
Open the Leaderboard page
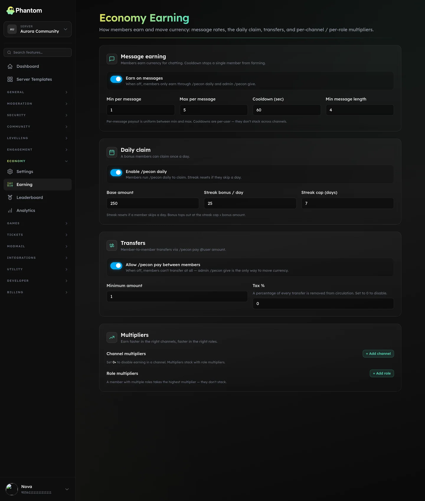37,197
